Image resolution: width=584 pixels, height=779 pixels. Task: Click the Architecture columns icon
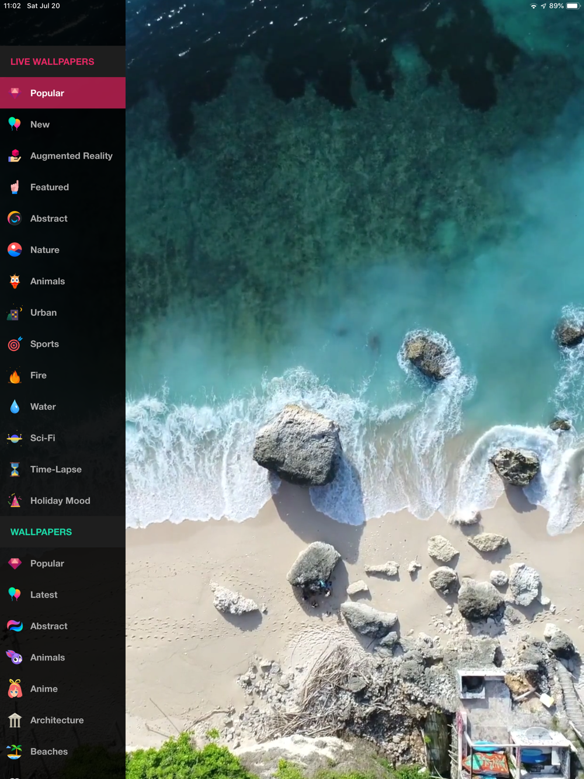[x=15, y=720]
